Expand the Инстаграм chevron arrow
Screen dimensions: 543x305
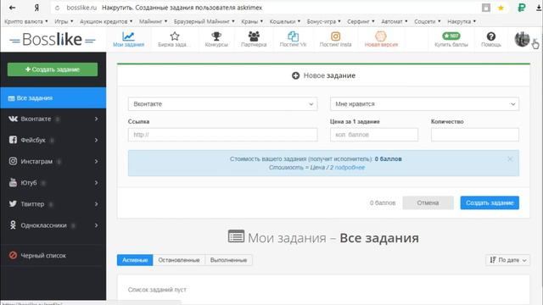[x=96, y=162]
